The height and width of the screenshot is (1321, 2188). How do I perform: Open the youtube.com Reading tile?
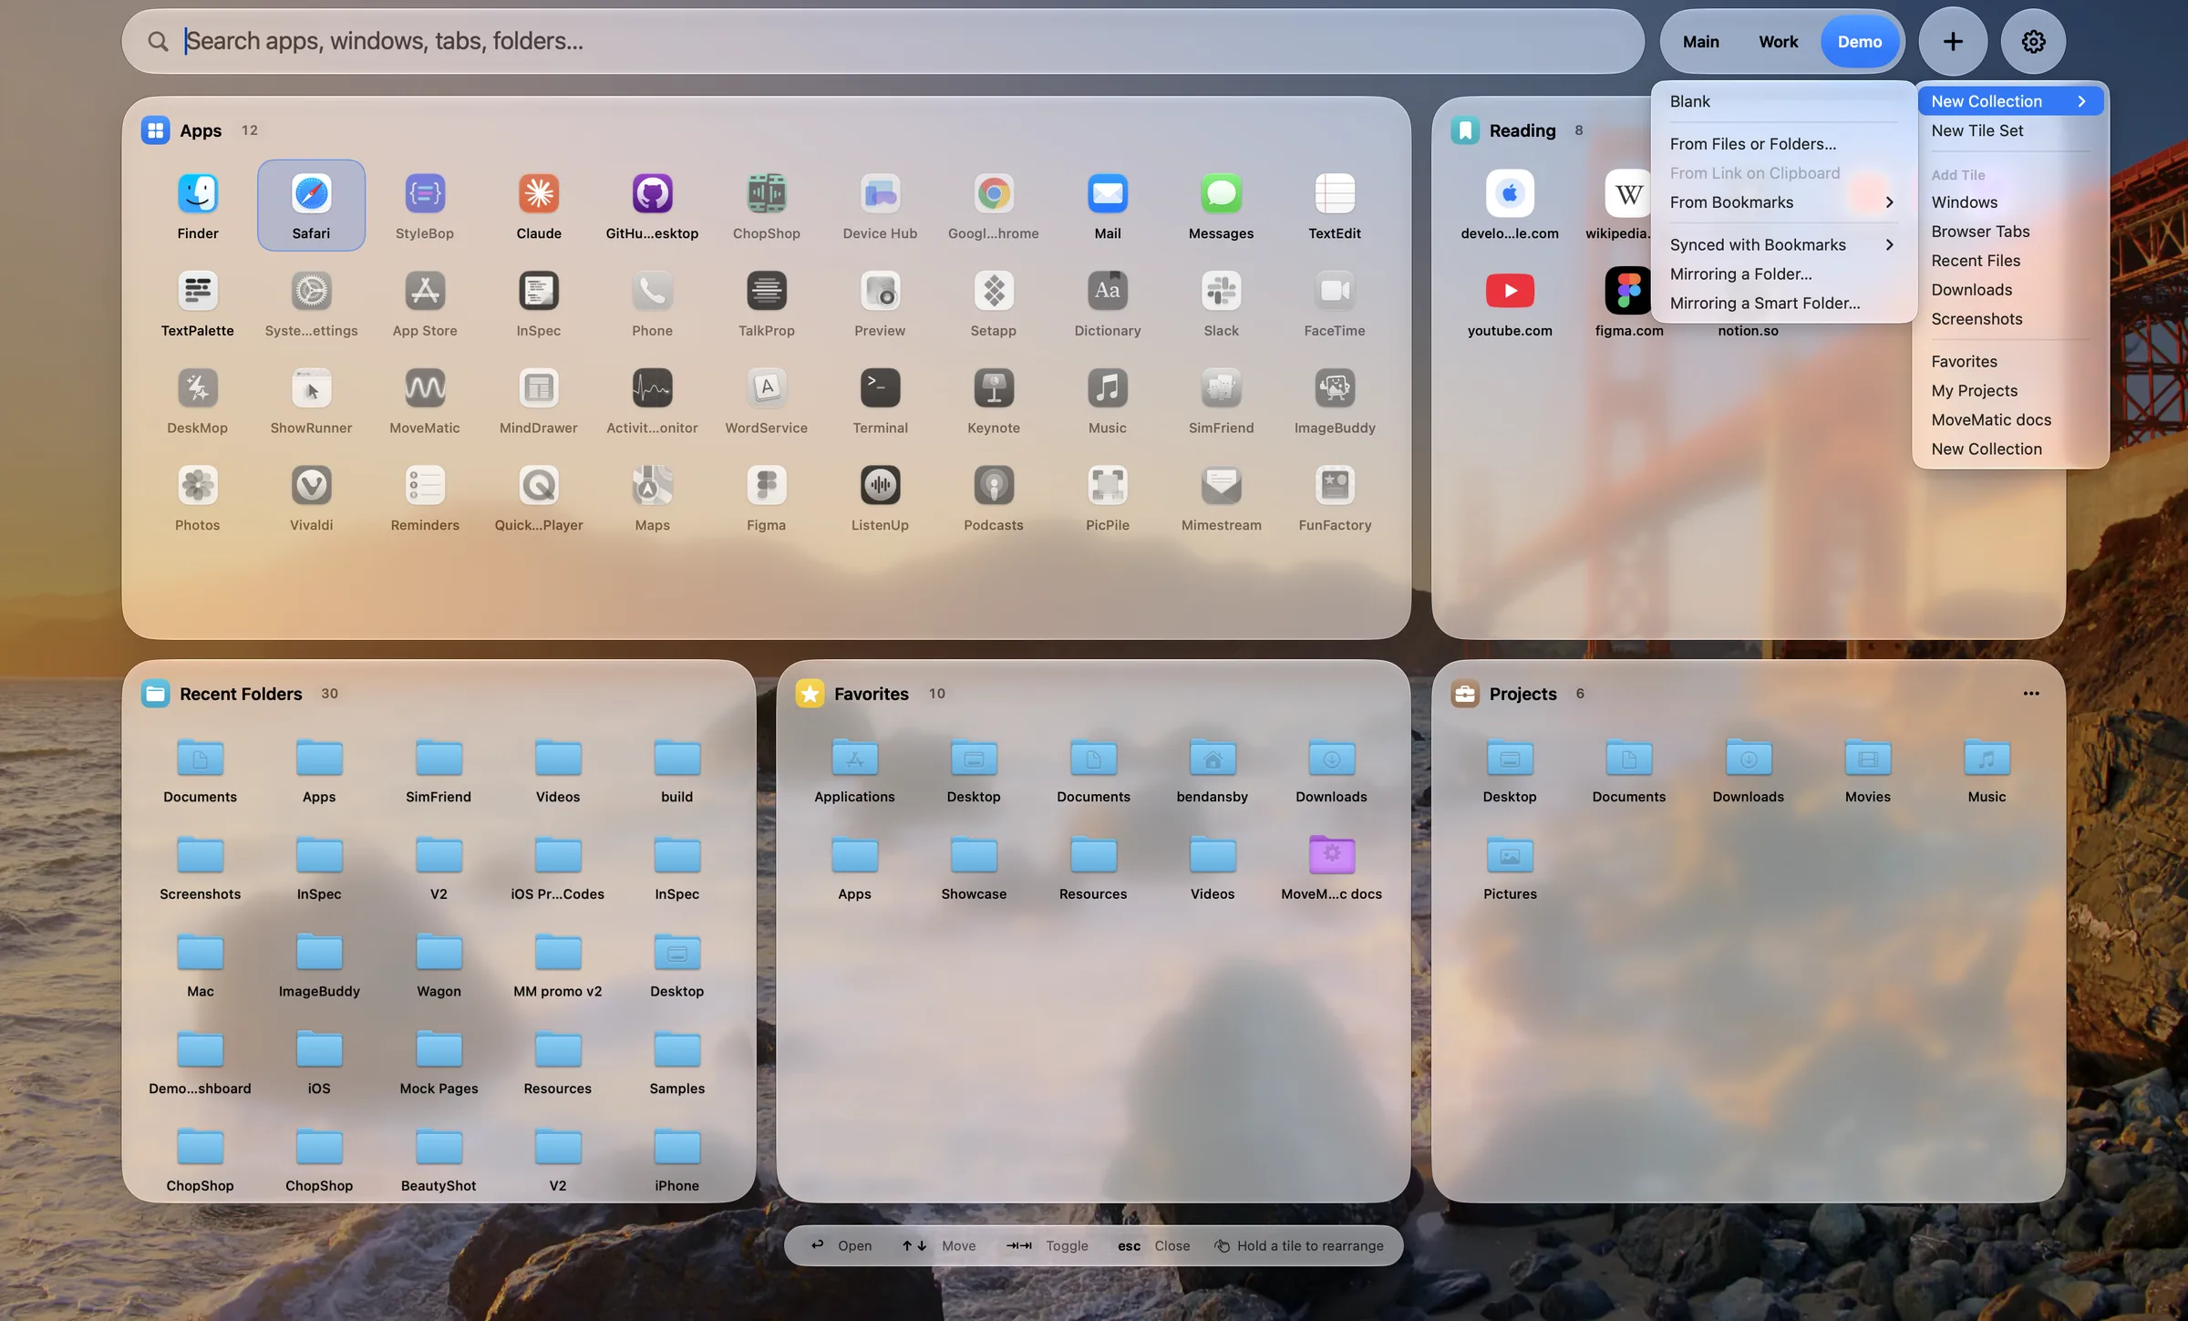[1510, 304]
